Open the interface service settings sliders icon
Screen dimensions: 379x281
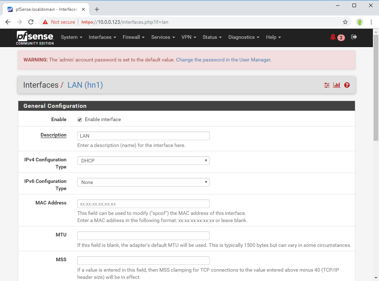click(x=327, y=85)
